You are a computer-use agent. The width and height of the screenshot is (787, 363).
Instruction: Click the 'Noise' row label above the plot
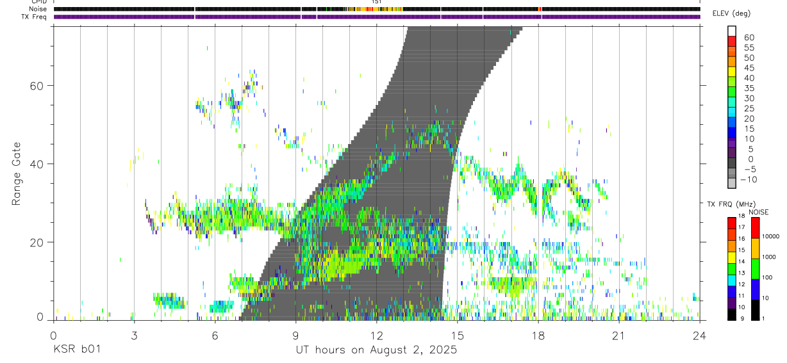39,9
